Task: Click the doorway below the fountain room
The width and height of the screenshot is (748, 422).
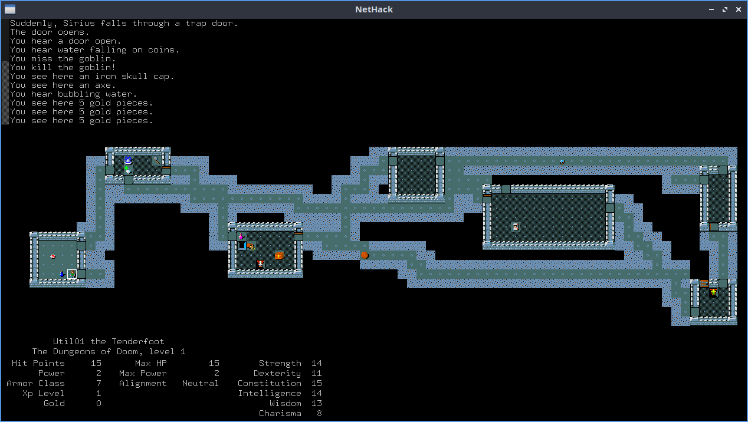Action: (129, 180)
